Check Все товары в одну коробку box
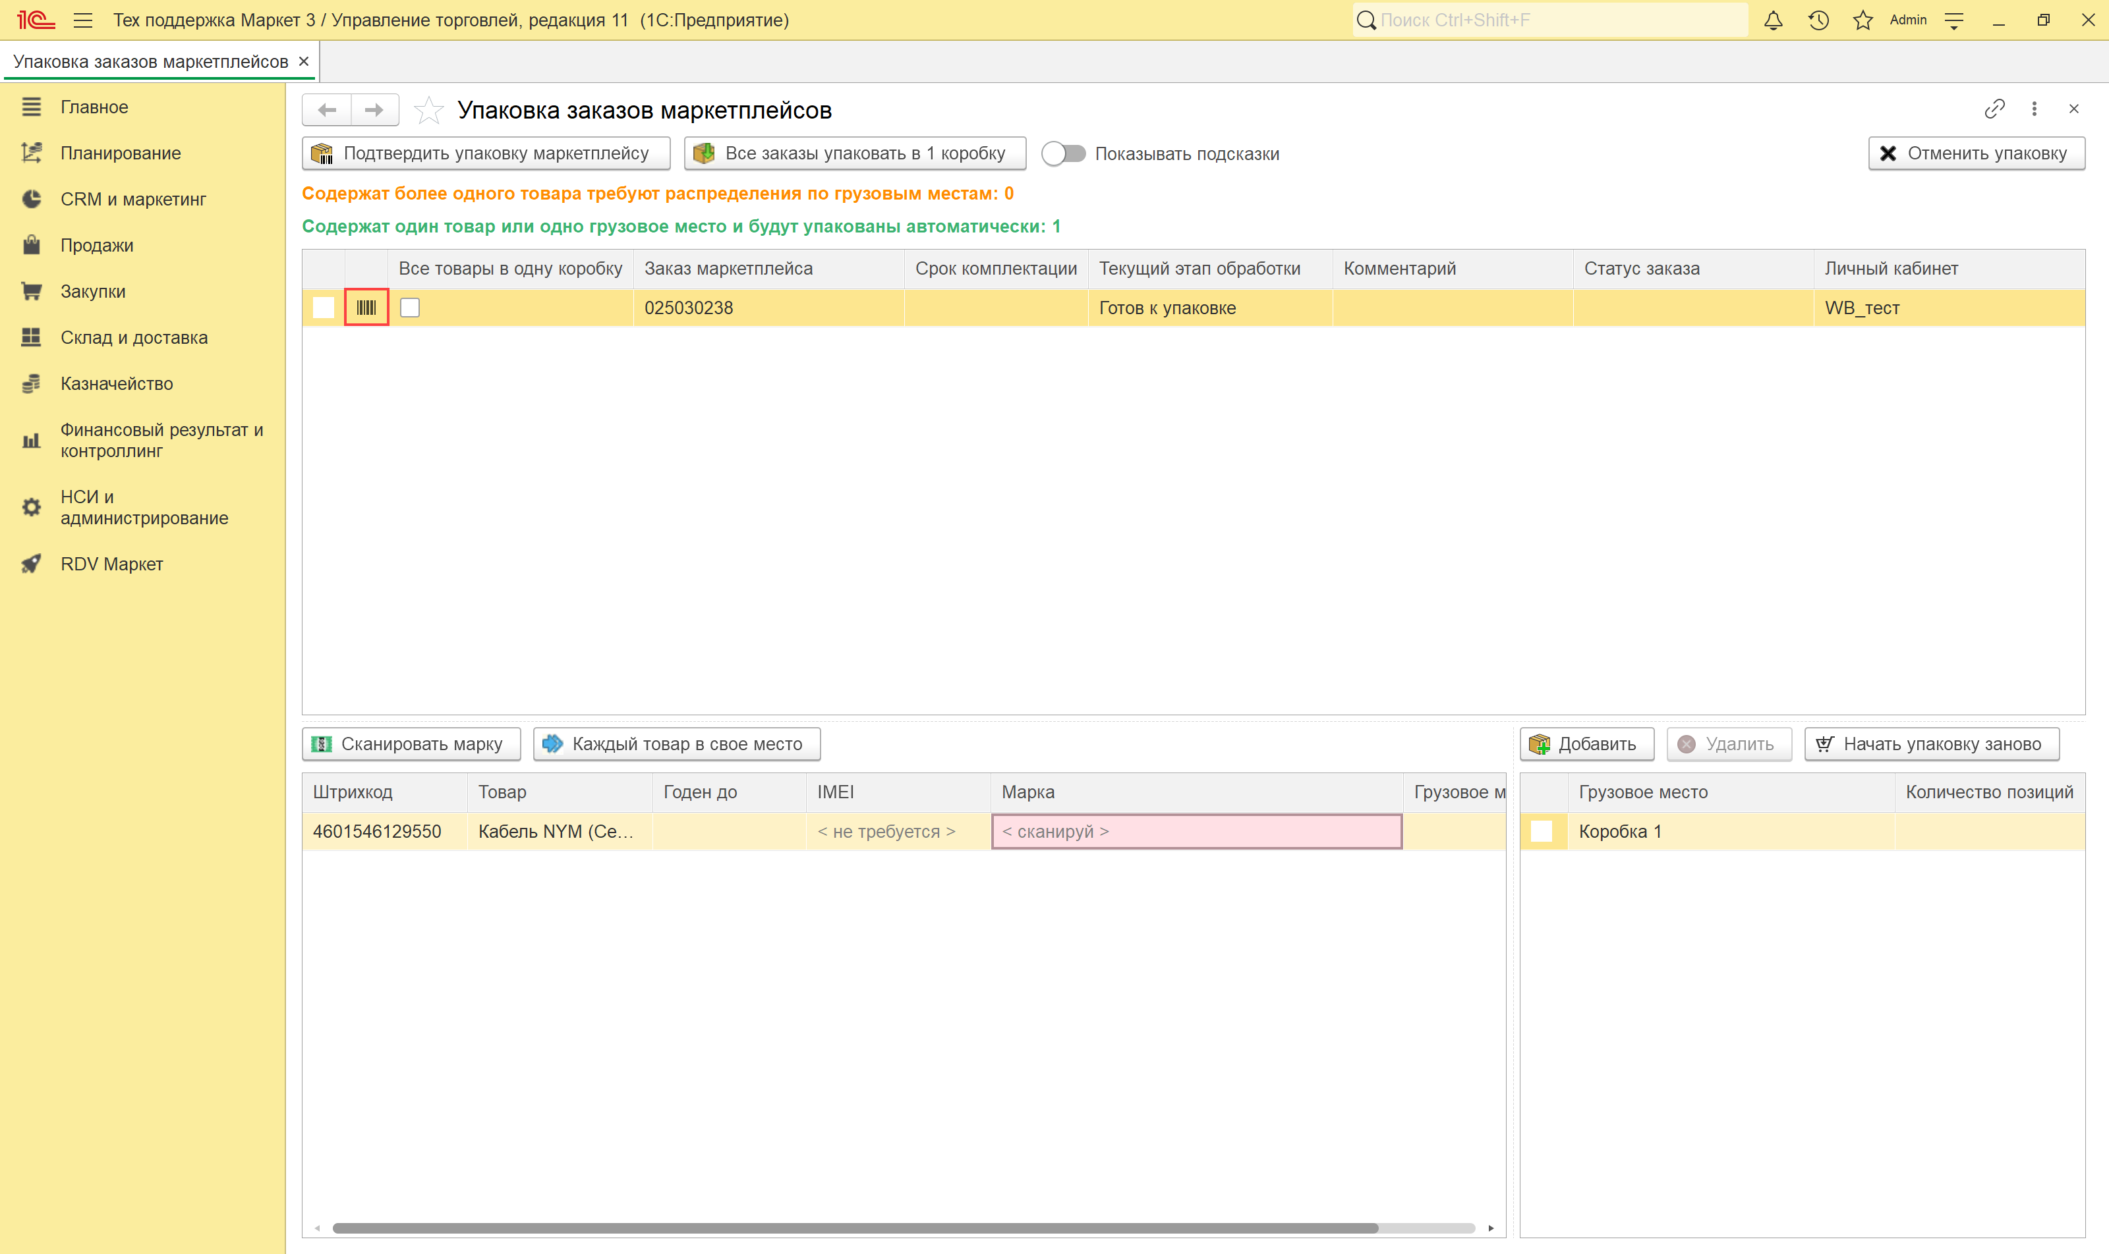 pos(410,308)
